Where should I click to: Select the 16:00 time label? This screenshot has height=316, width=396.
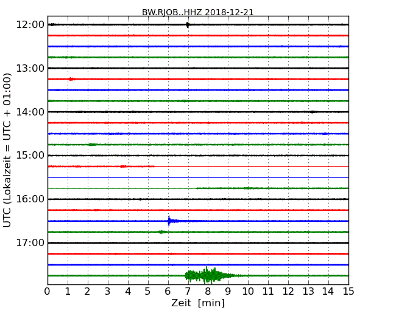point(30,199)
